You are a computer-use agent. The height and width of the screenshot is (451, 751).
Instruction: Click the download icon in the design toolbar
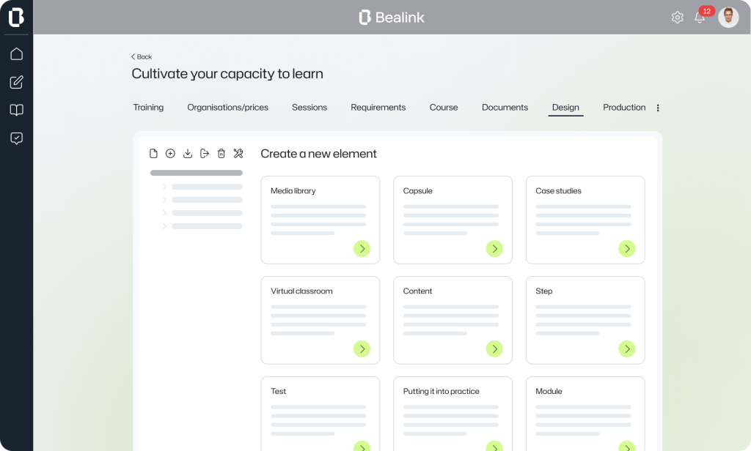(x=188, y=154)
